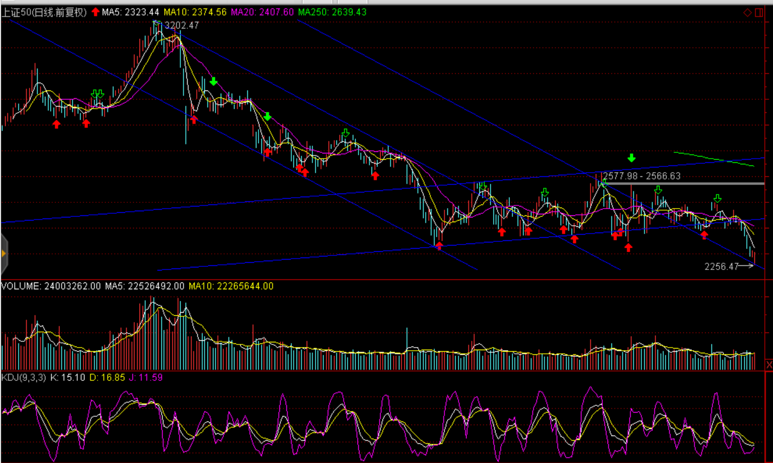The height and width of the screenshot is (463, 773).
Task: Click the solid green down arrow above gap label
Action: 631,158
